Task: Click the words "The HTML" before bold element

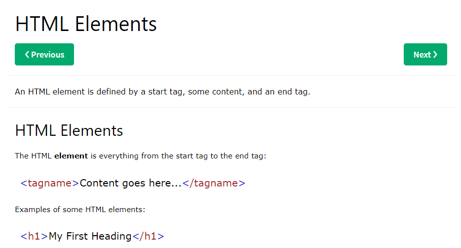Action: (x=33, y=156)
